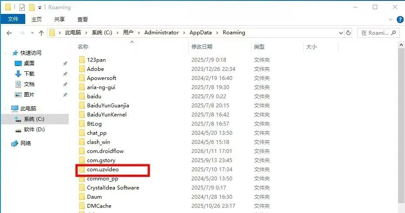Viewport: 405px width, 213px height.
Task: Select the Adobe folder icon
Action: click(82, 69)
